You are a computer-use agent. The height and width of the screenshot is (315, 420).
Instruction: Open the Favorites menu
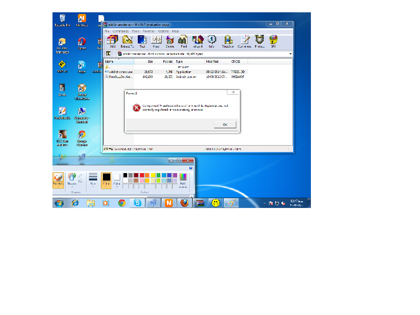(148, 31)
